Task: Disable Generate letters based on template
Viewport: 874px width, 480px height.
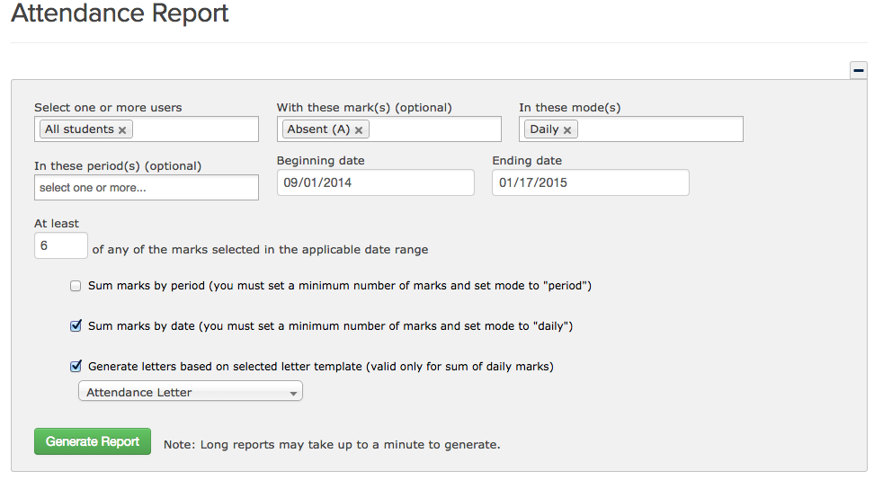Action: click(x=76, y=366)
